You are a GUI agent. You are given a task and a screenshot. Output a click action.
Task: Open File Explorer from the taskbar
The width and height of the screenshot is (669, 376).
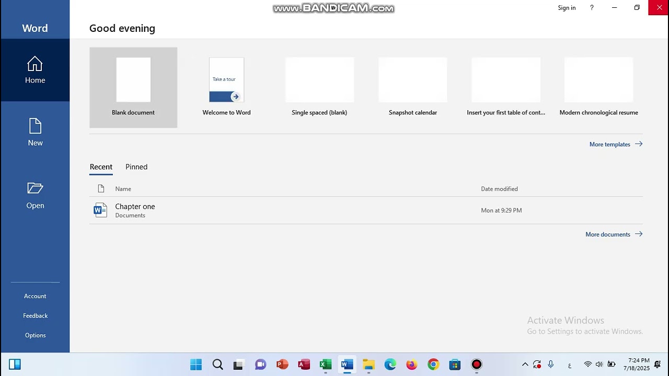(369, 365)
